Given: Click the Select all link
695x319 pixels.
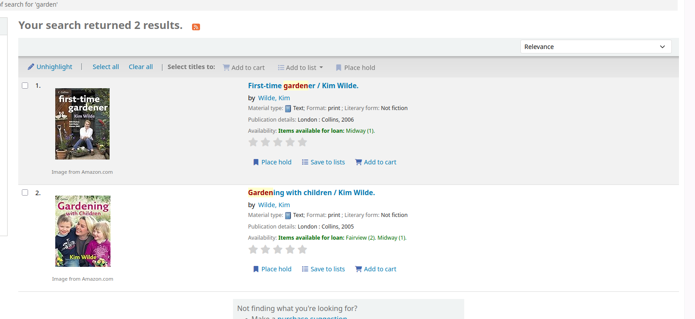Looking at the screenshot, I should point(106,67).
